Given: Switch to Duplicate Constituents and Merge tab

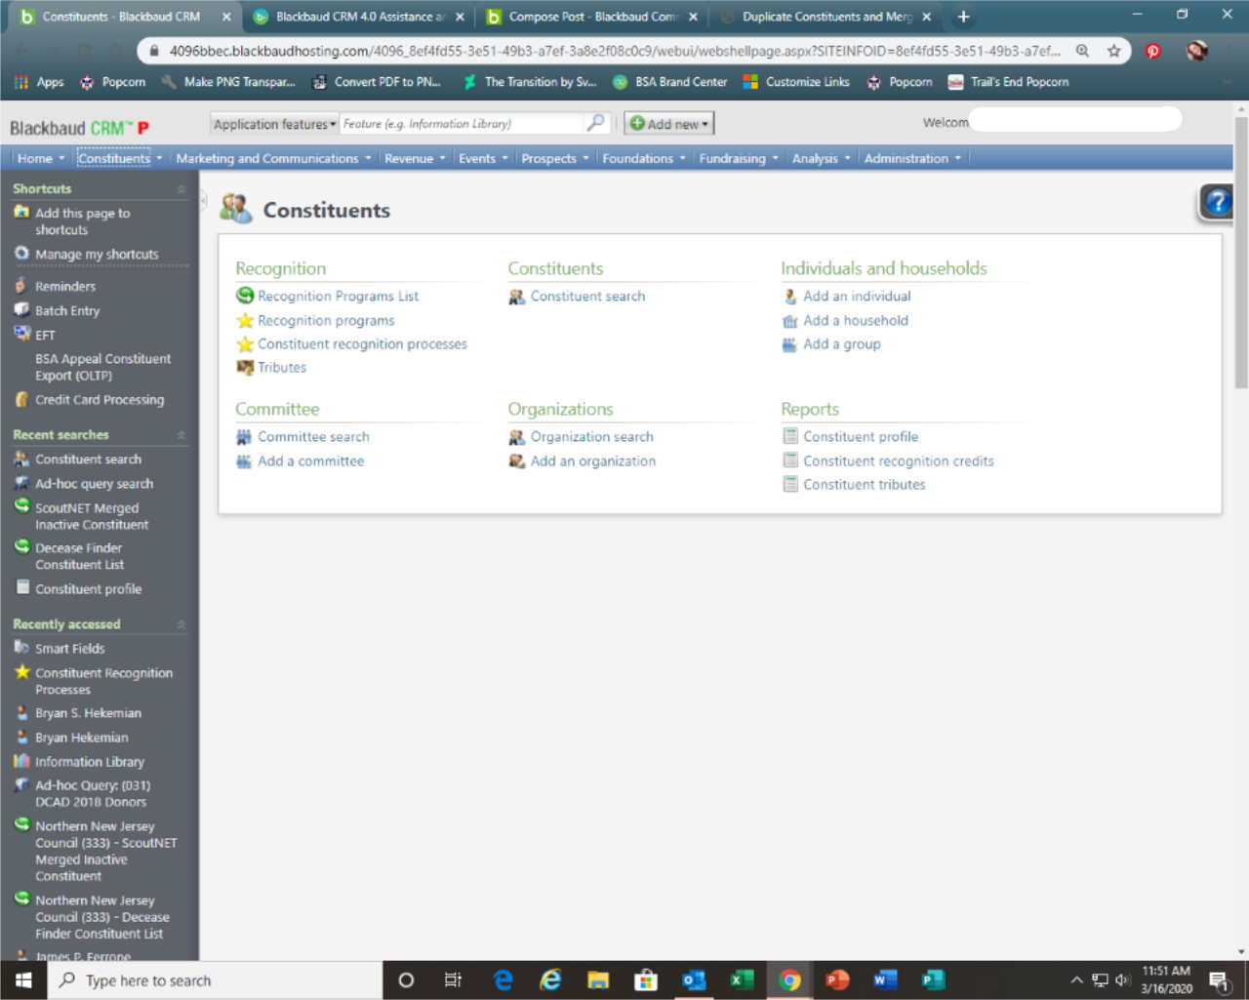Looking at the screenshot, I should [x=826, y=17].
